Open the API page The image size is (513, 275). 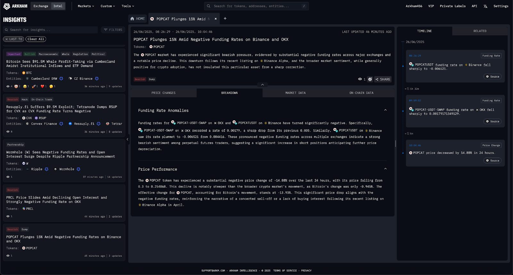click(474, 6)
